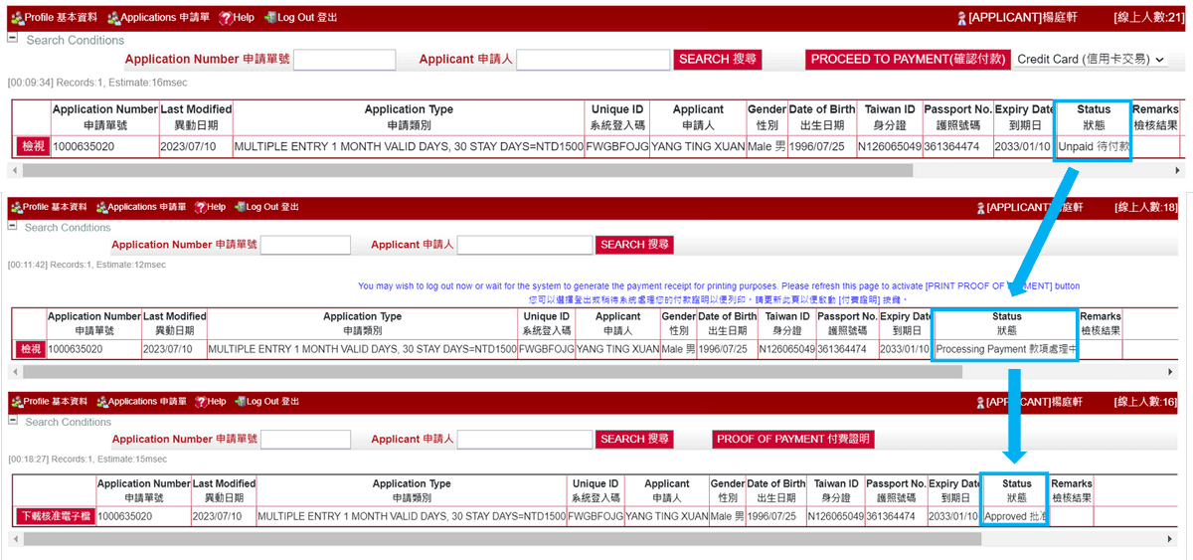Click PROOF OF PAYMENT button
Image resolution: width=1193 pixels, height=560 pixels.
(793, 439)
